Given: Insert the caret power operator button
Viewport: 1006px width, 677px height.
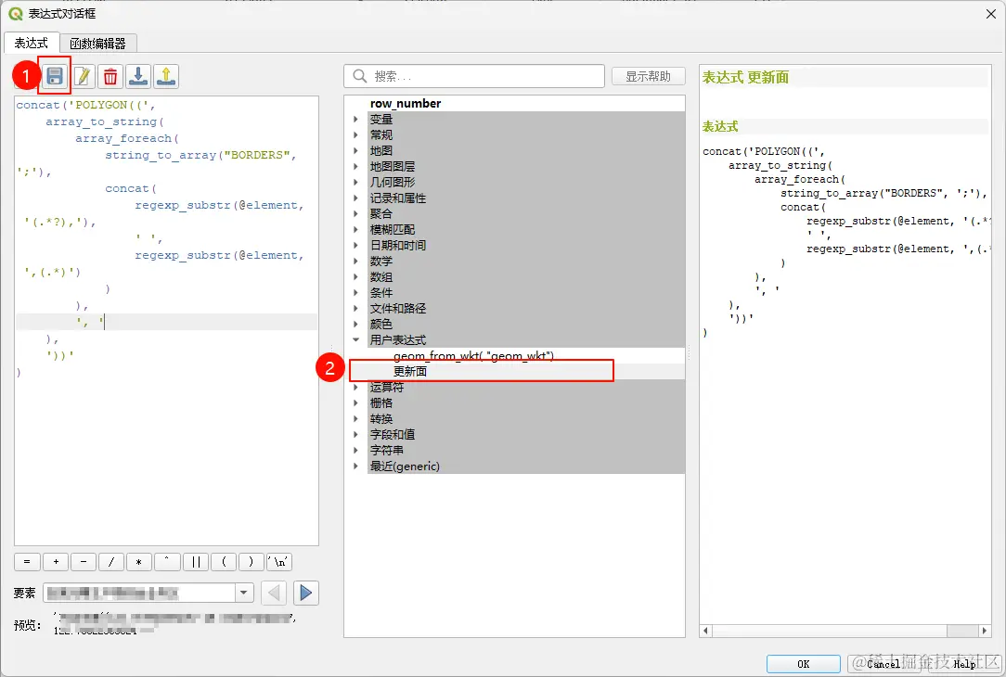Looking at the screenshot, I should [x=167, y=562].
